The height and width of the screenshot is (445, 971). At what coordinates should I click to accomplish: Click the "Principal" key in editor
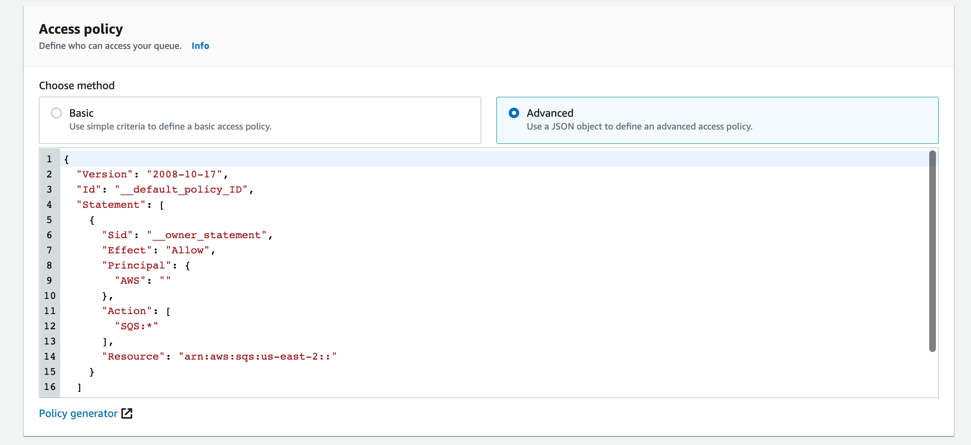(136, 266)
